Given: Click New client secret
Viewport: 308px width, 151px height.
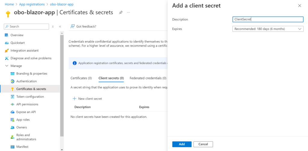Looking at the screenshot, I should point(88,99).
